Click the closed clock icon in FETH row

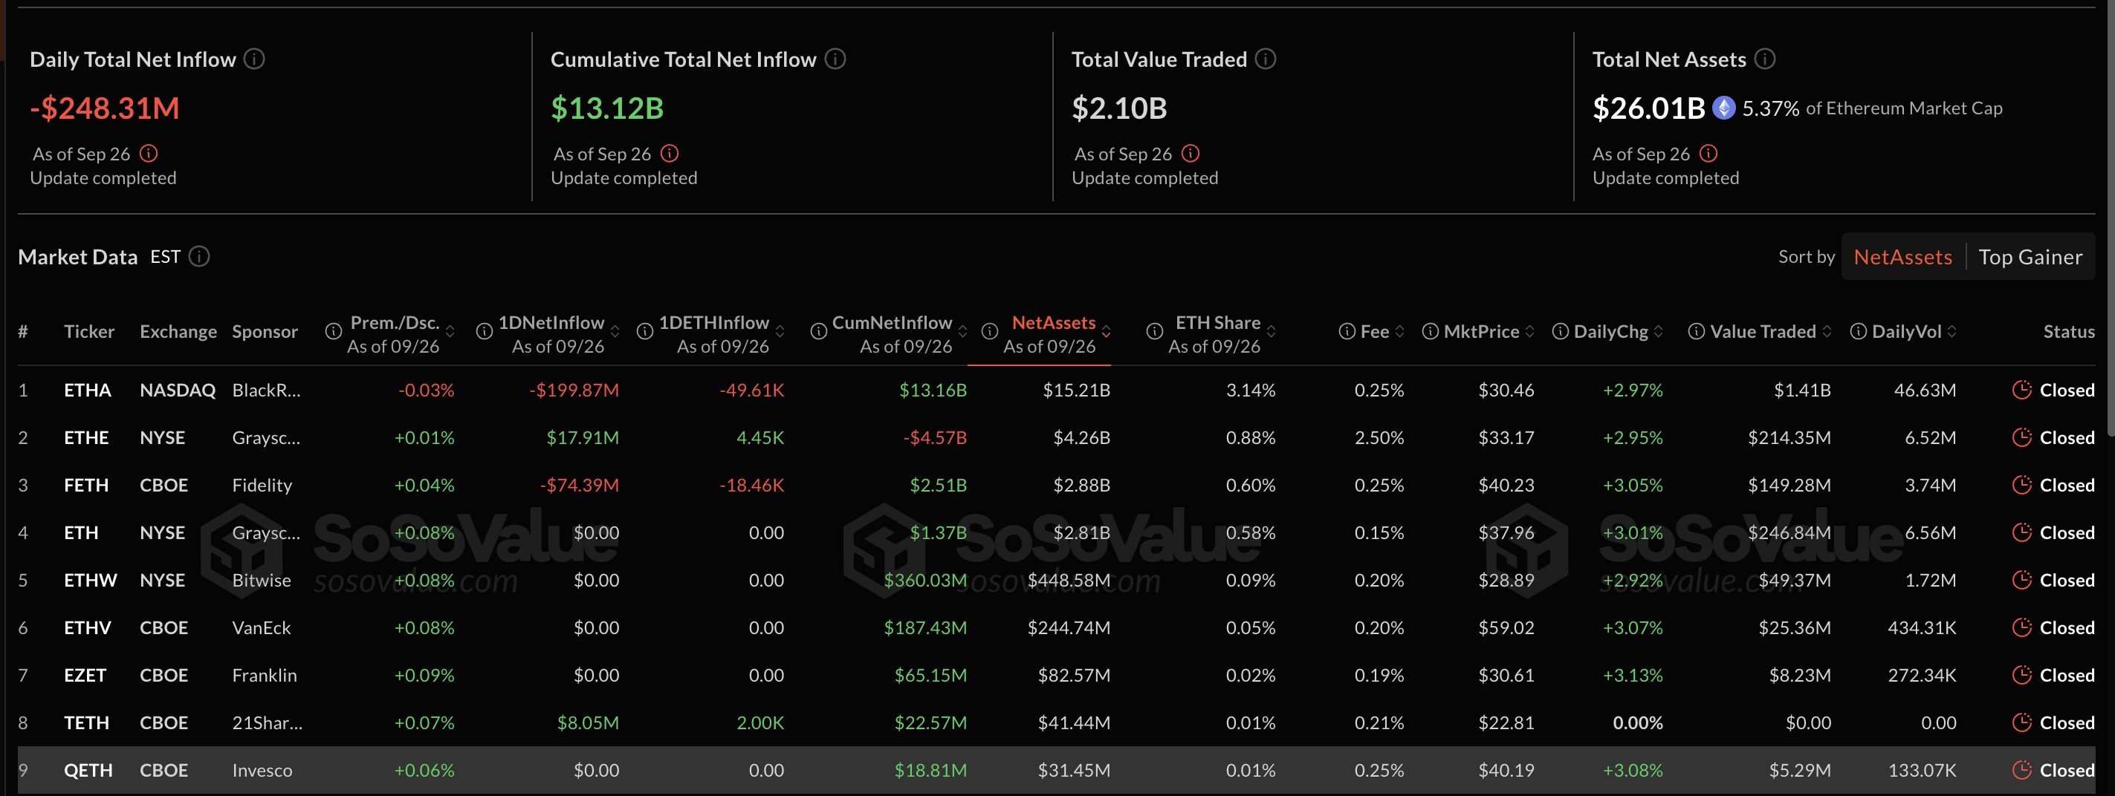tap(2022, 485)
